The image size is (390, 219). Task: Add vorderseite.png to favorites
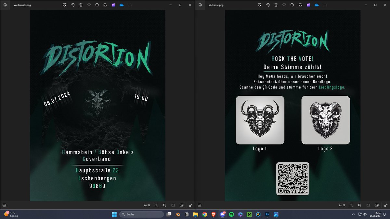89,5
